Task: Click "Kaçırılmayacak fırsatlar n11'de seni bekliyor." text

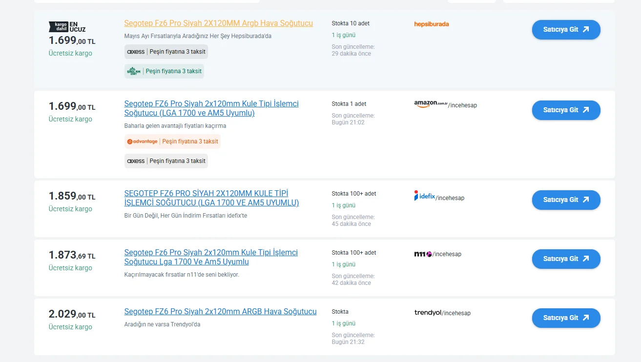Action: click(182, 275)
